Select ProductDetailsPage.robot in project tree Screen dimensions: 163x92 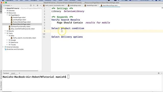[x=22, y=22]
